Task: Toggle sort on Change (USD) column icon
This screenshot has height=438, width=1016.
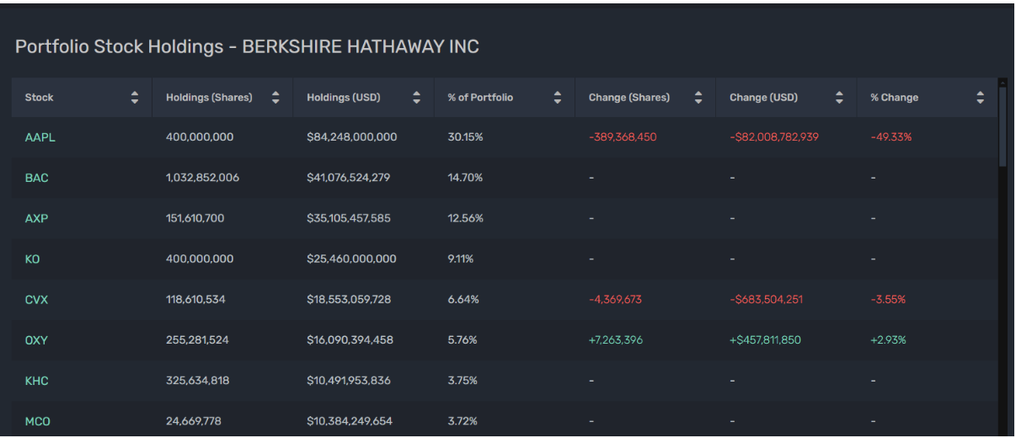Action: click(839, 98)
